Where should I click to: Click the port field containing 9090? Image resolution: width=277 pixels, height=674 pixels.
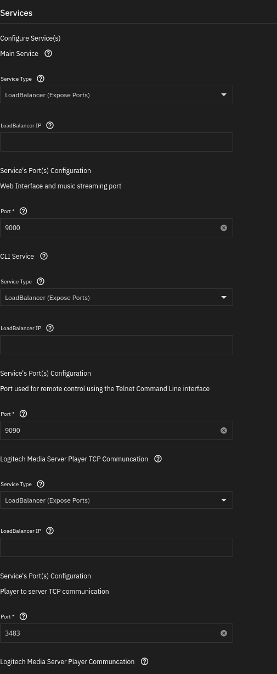coord(110,431)
